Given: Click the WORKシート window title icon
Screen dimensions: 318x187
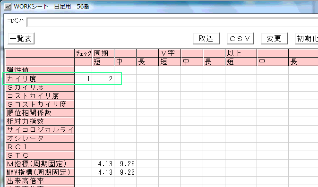Looking at the screenshot, I should tap(8, 7).
